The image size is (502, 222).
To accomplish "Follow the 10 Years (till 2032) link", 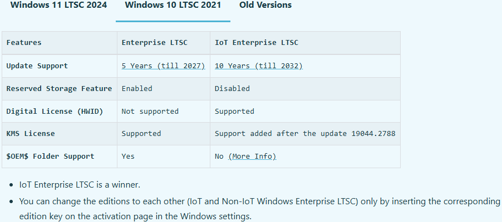I will pyautogui.click(x=258, y=65).
